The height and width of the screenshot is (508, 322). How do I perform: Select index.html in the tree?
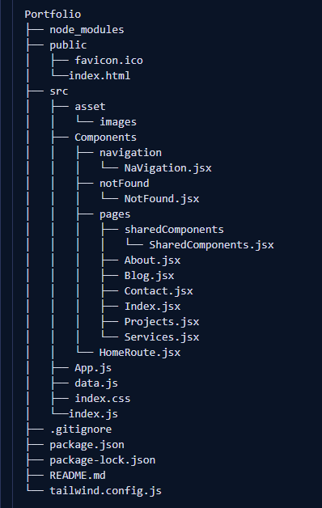pos(100,75)
